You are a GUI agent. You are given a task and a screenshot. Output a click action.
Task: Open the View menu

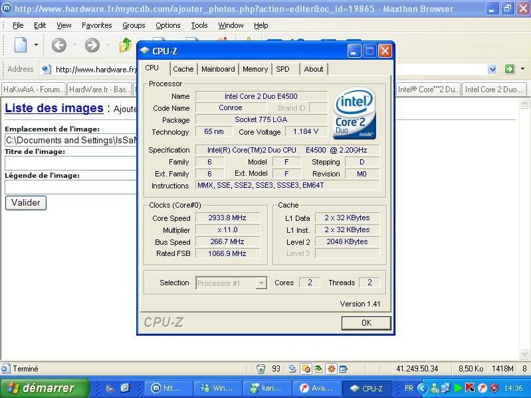tap(64, 25)
